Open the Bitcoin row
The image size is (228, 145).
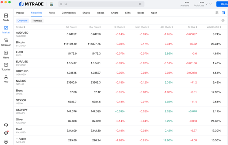coord(121,44)
